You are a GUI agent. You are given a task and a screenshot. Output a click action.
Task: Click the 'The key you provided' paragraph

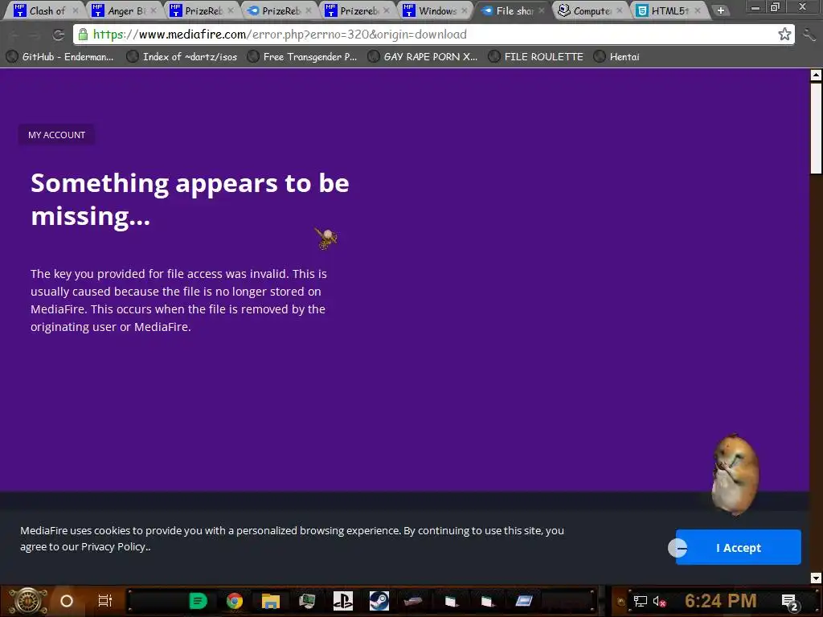click(178, 300)
